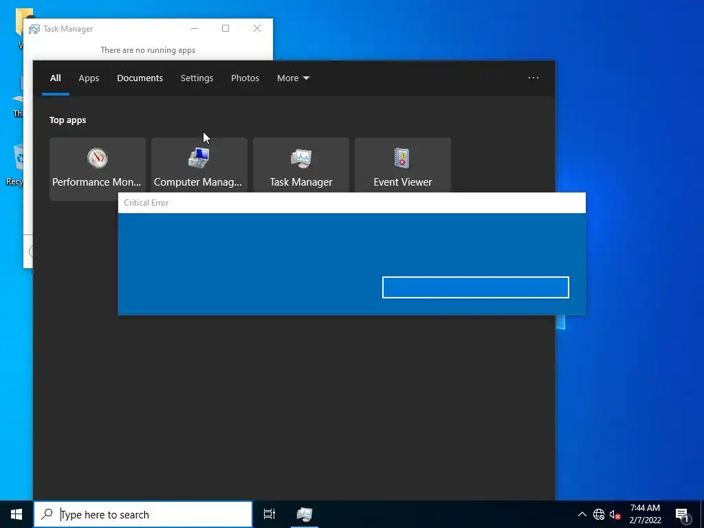The height and width of the screenshot is (528, 704).
Task: Click the Critical Error dialog title bar
Action: coord(351,203)
